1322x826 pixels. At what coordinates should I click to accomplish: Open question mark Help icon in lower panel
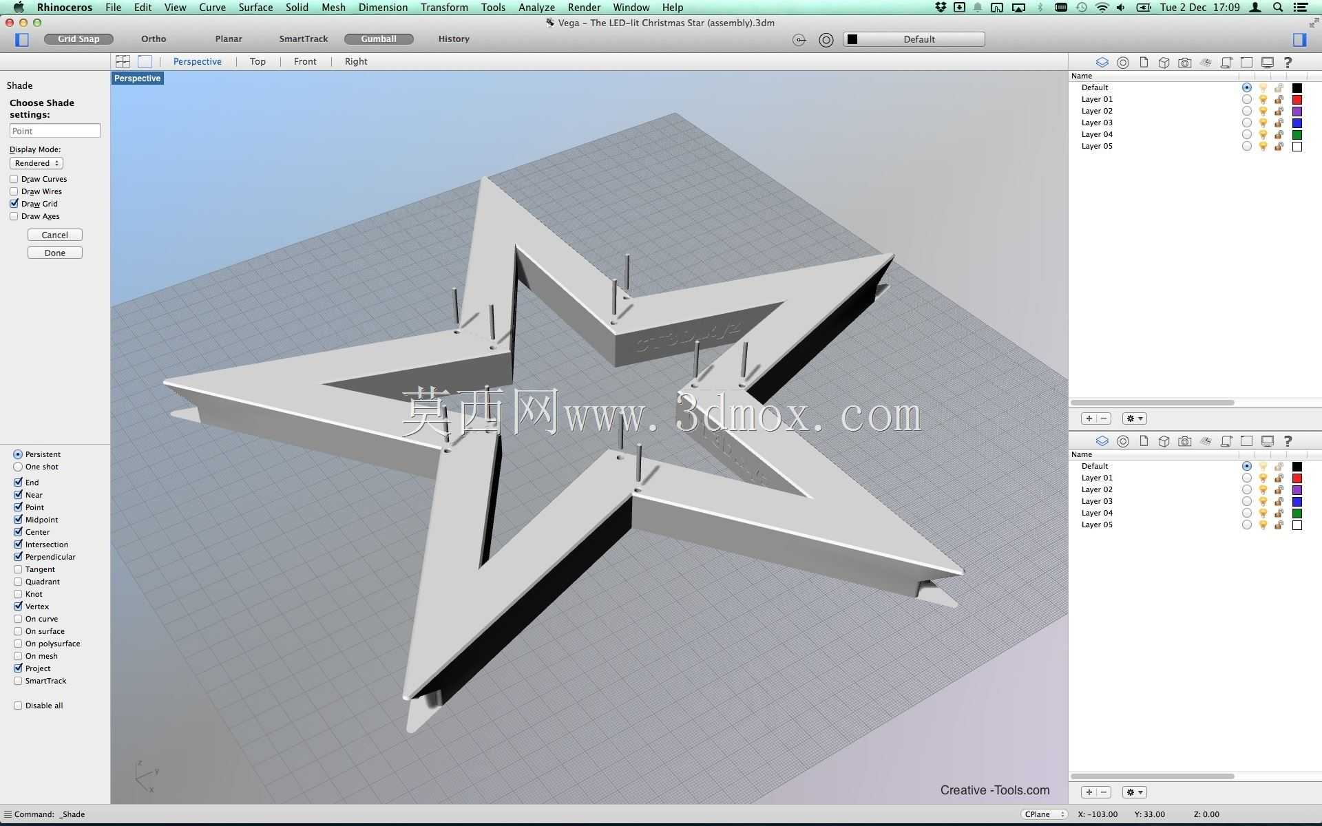(1288, 441)
